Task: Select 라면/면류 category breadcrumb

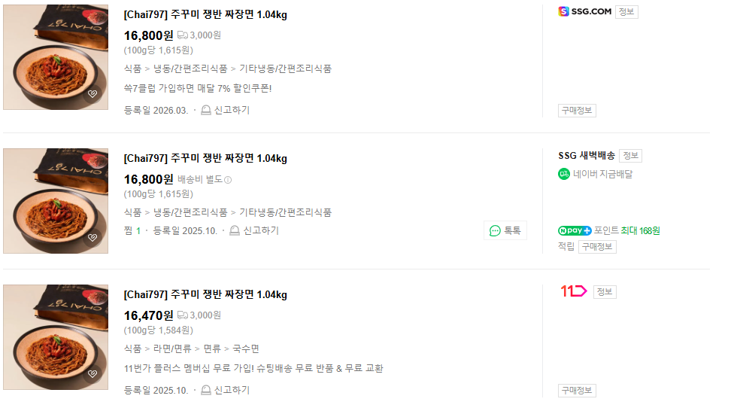Action: click(x=172, y=349)
